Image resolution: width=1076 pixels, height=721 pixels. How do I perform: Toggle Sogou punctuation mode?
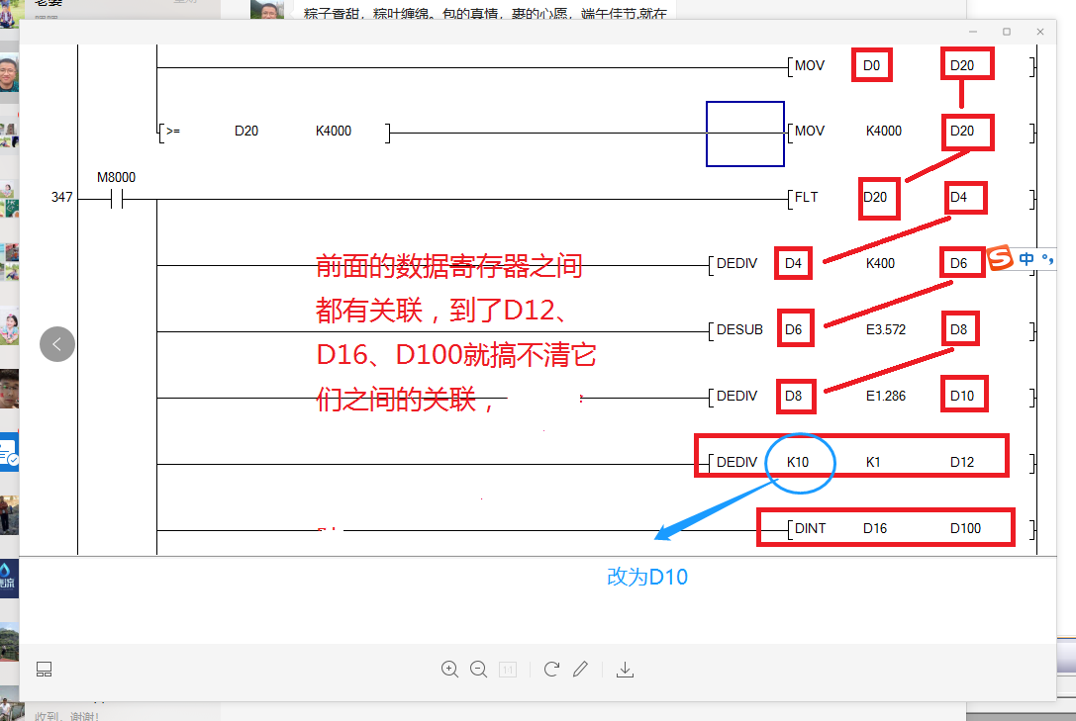1047,259
